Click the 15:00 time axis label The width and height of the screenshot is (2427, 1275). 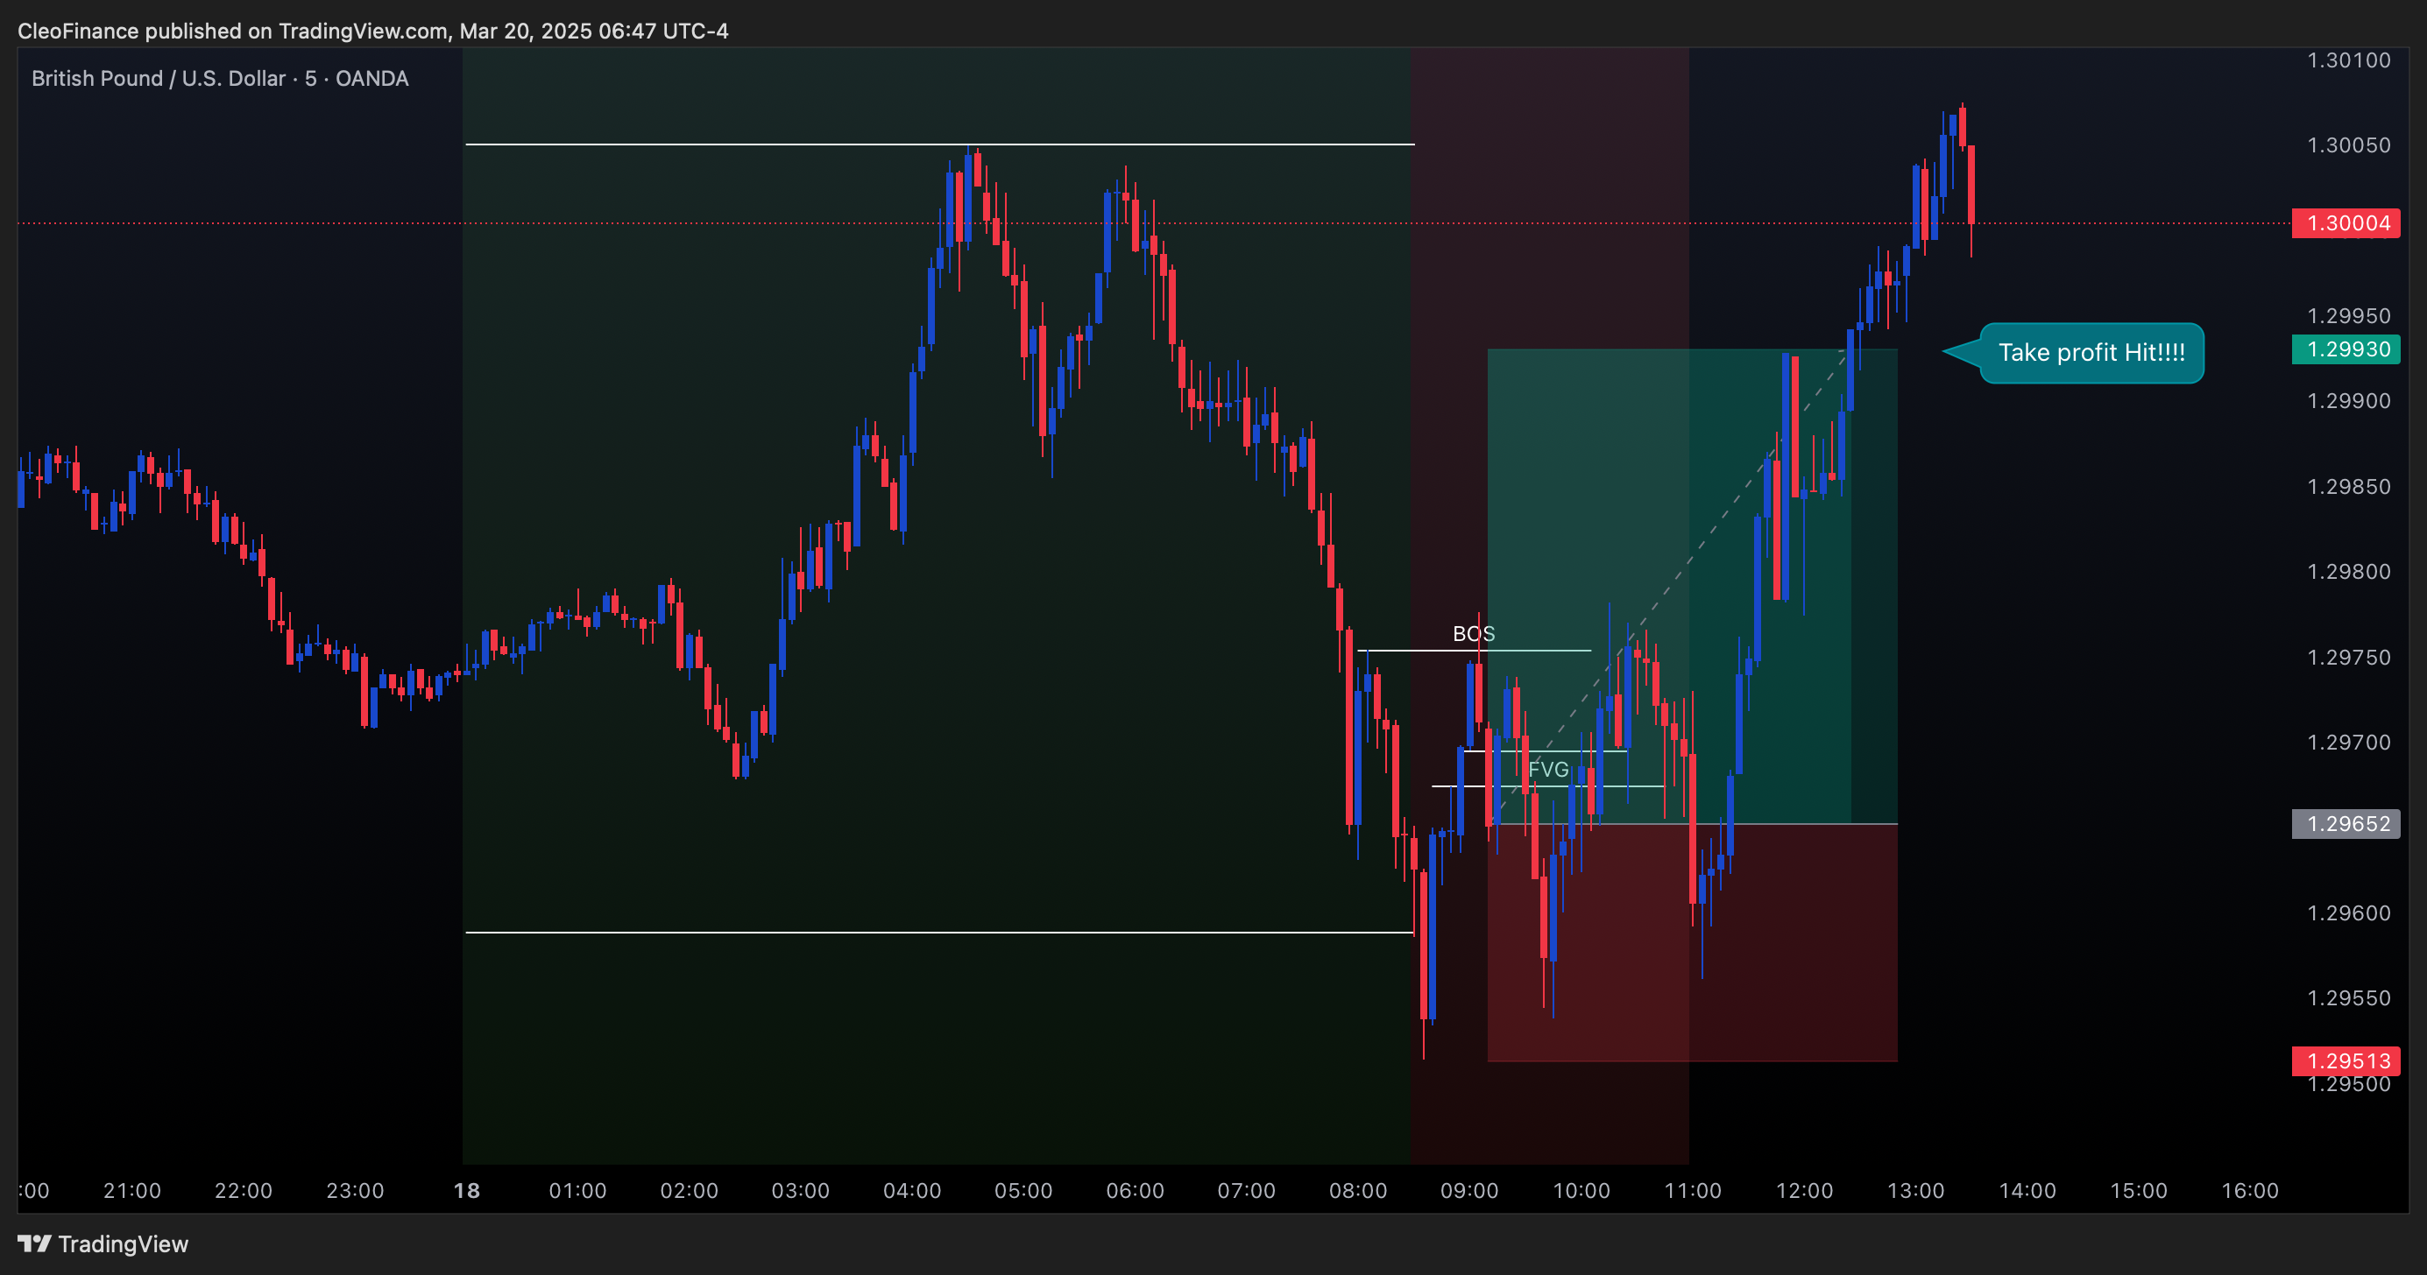(x=2139, y=1190)
